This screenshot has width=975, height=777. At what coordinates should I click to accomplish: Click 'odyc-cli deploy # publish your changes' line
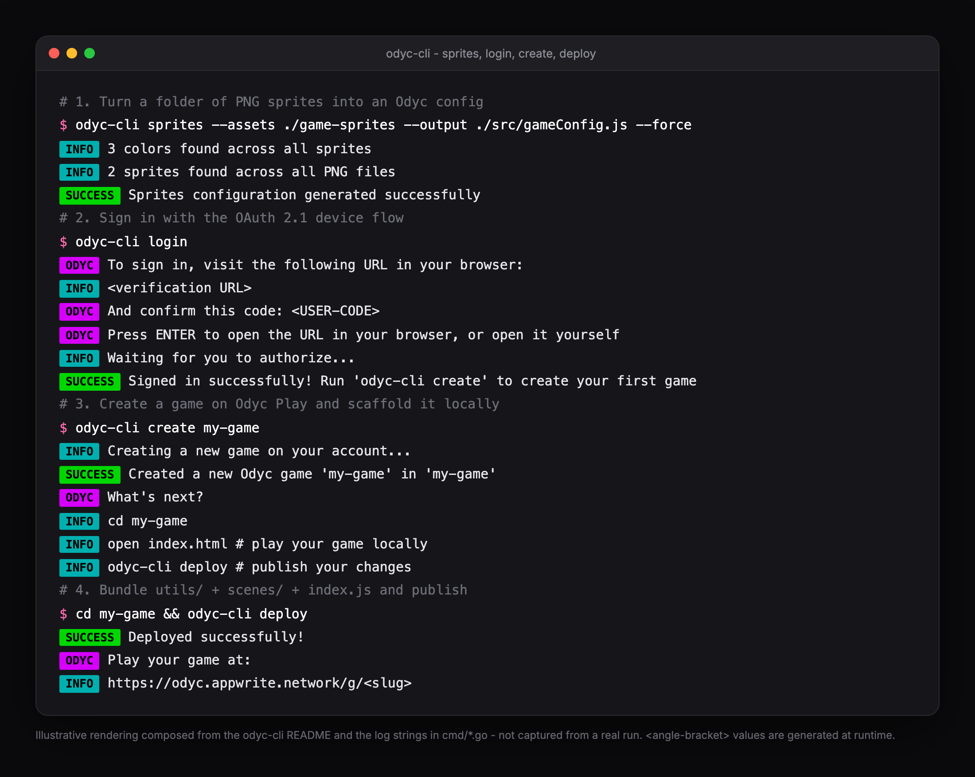[259, 567]
